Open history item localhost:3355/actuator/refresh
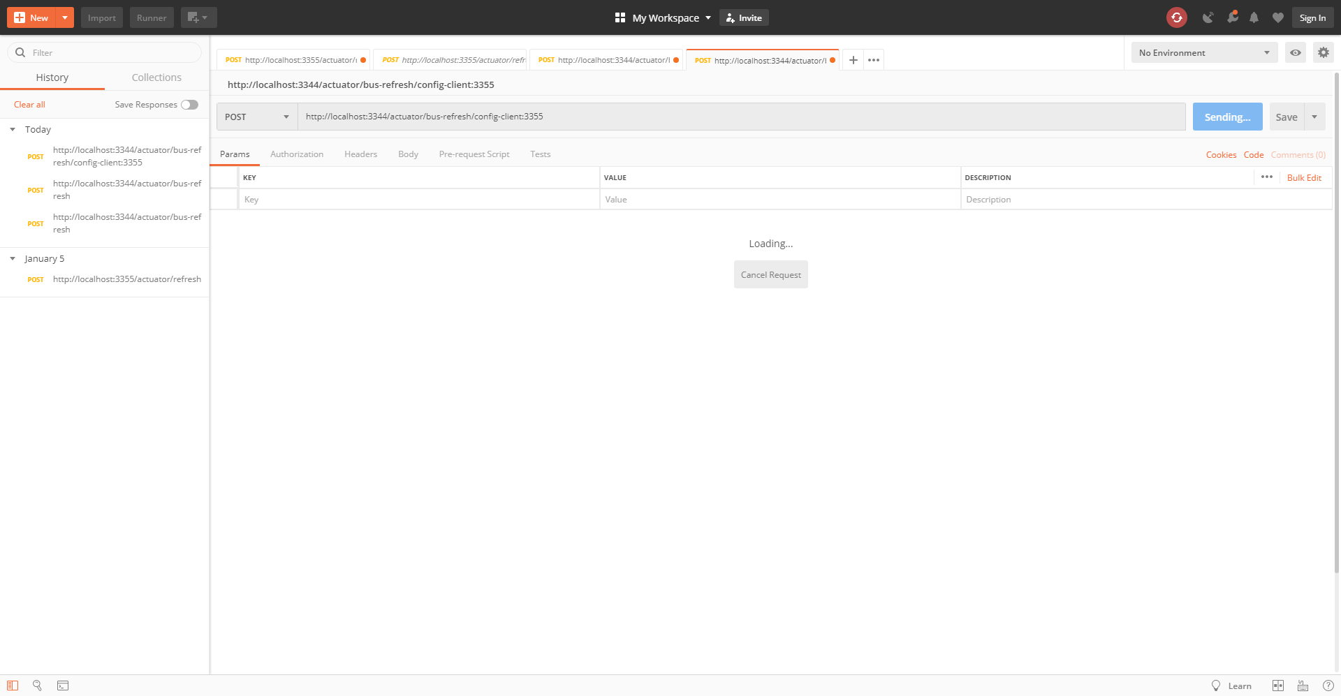The width and height of the screenshot is (1341, 696). coord(105,279)
